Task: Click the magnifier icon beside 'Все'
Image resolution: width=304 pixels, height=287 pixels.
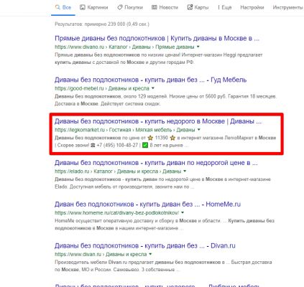Action: point(57,7)
